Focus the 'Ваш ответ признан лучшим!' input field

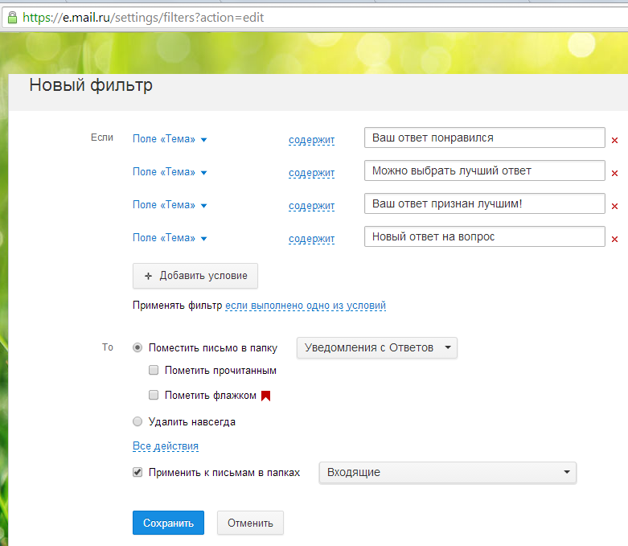tap(485, 203)
